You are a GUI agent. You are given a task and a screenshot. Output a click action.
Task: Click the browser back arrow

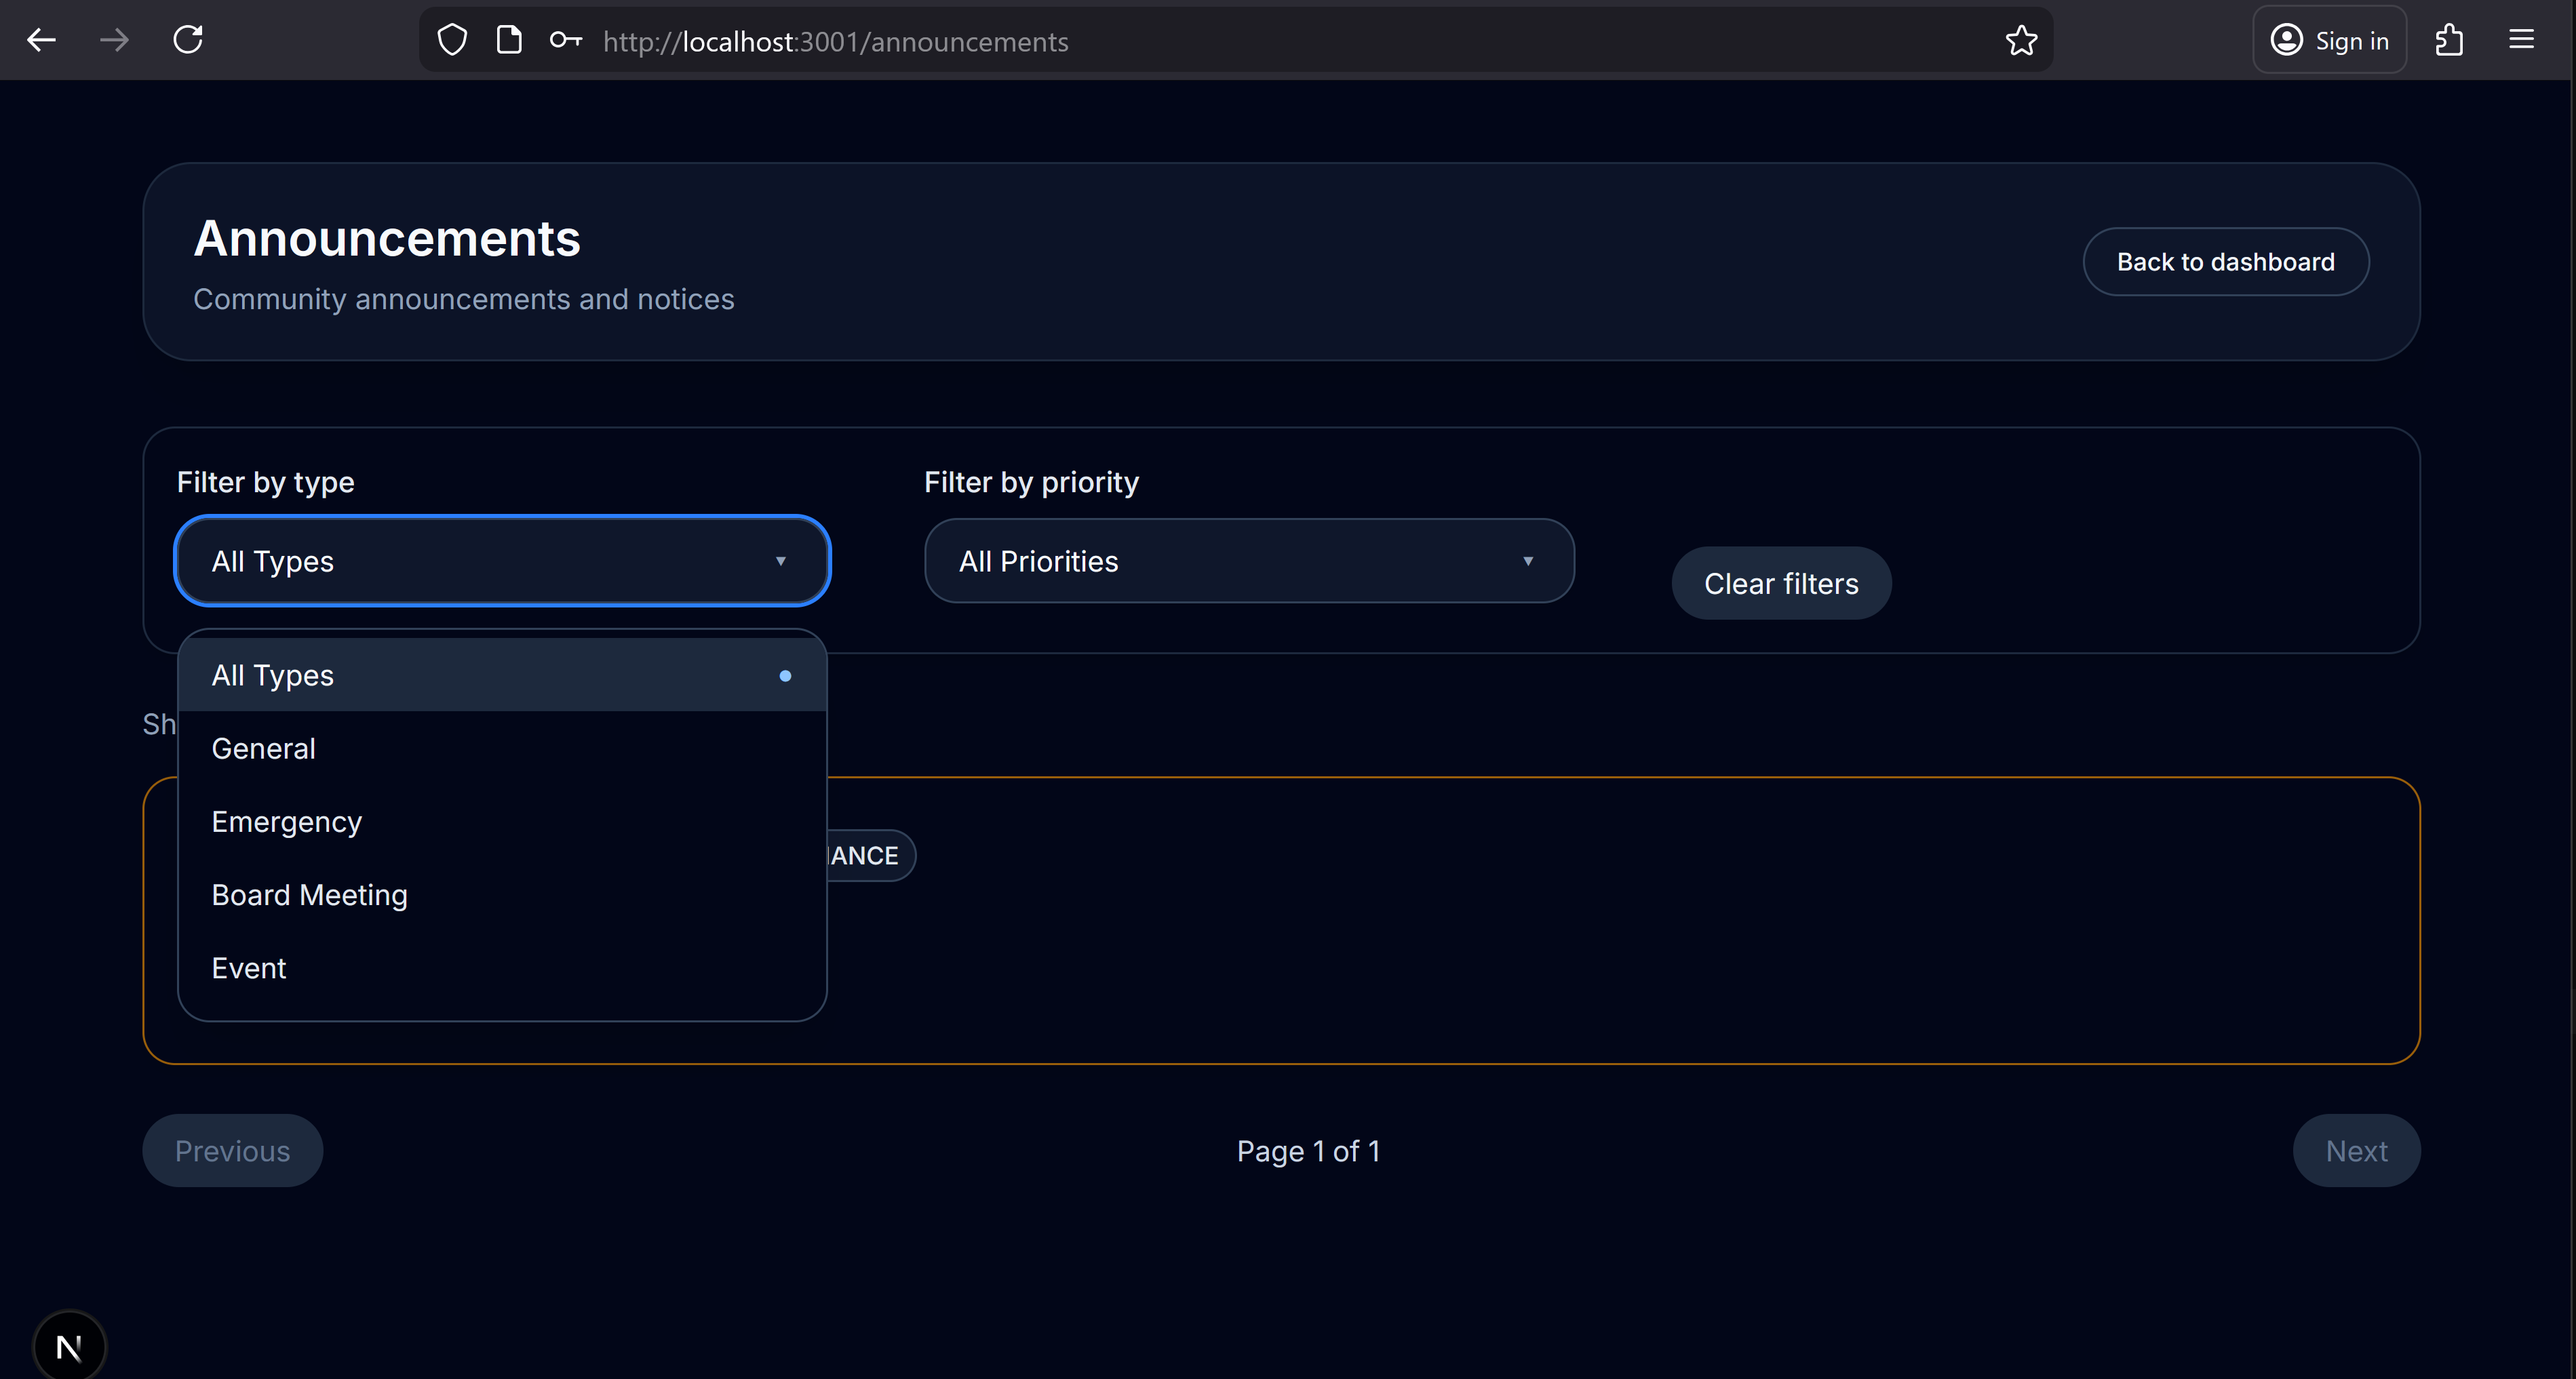point(41,40)
